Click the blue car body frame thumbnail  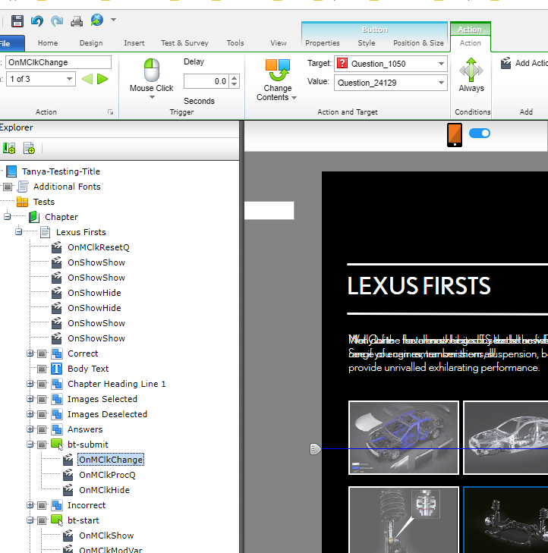click(x=404, y=438)
